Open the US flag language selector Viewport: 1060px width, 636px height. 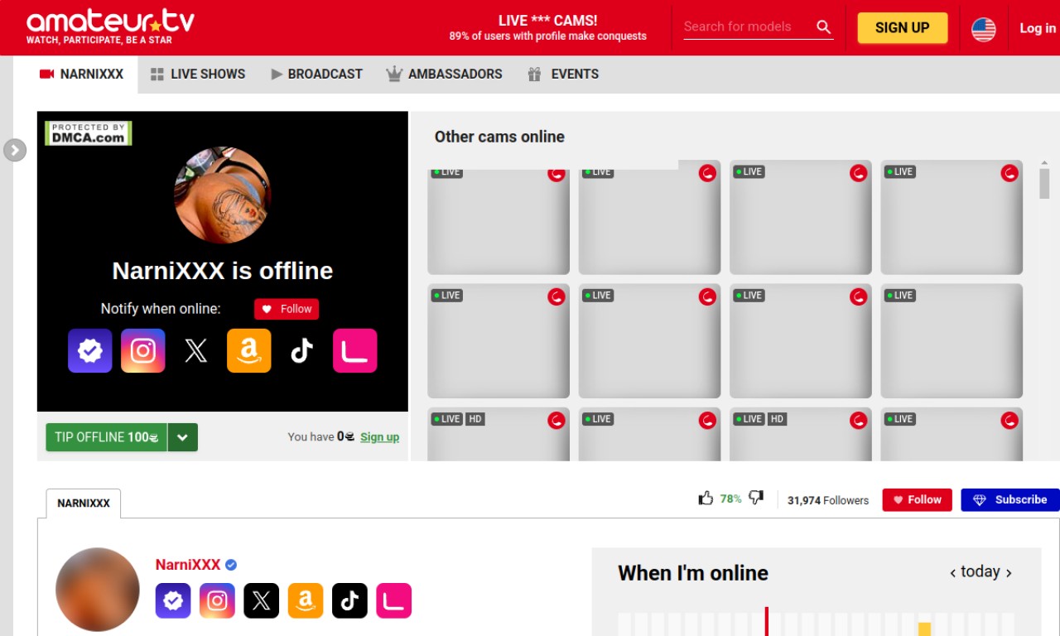(984, 29)
